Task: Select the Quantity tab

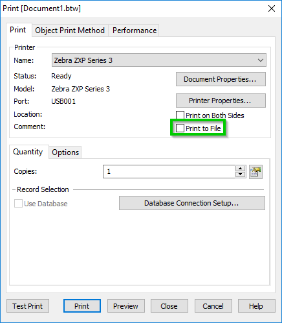Action: tap(28, 152)
